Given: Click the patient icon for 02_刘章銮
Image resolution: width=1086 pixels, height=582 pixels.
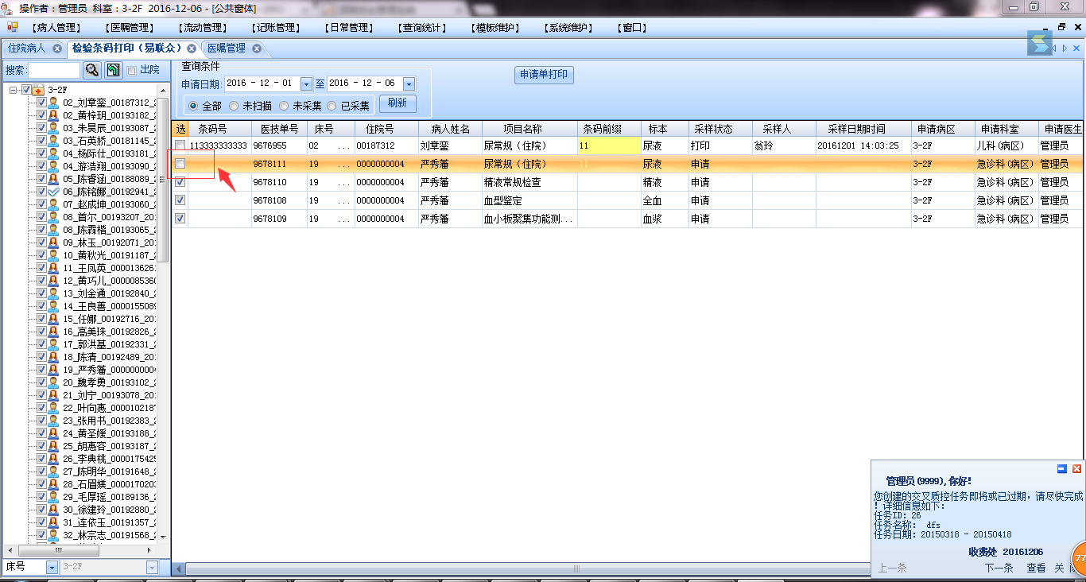Looking at the screenshot, I should 53,103.
